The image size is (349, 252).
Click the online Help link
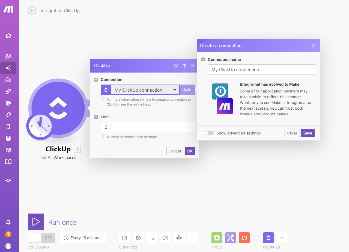[141, 104]
